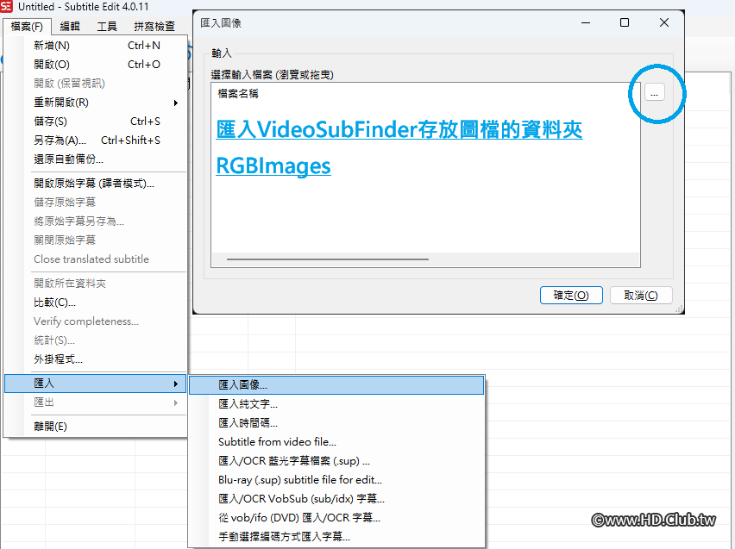Cancel with 取消(C) button
The image size is (735, 549).
click(x=641, y=296)
